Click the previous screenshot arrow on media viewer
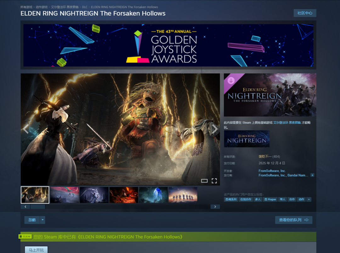The image size is (340, 253). coord(26,129)
